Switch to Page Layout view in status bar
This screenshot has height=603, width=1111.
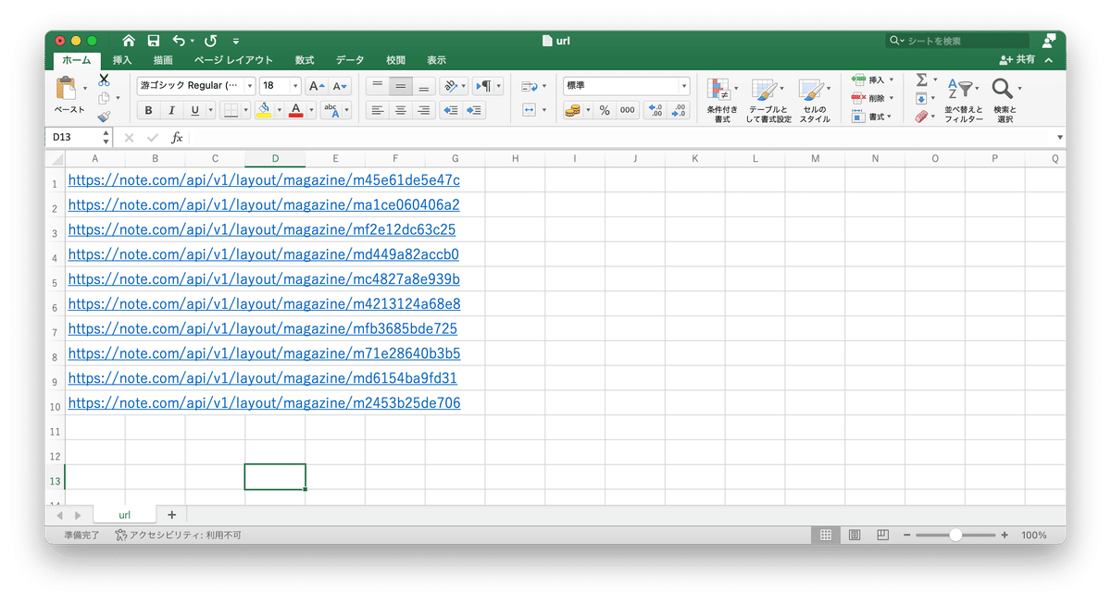tap(855, 535)
